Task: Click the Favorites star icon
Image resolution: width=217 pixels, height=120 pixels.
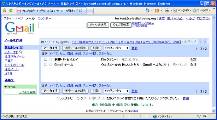Action: [4, 10]
